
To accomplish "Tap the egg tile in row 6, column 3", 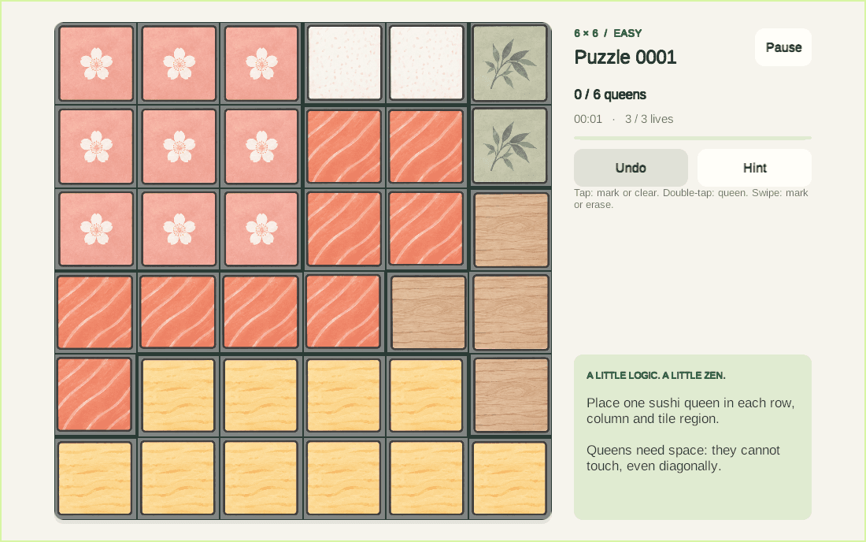I will coord(261,478).
